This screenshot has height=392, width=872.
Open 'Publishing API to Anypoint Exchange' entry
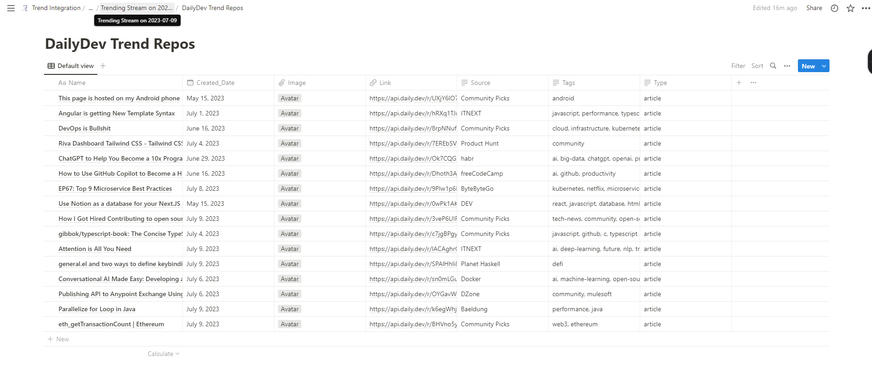(120, 294)
